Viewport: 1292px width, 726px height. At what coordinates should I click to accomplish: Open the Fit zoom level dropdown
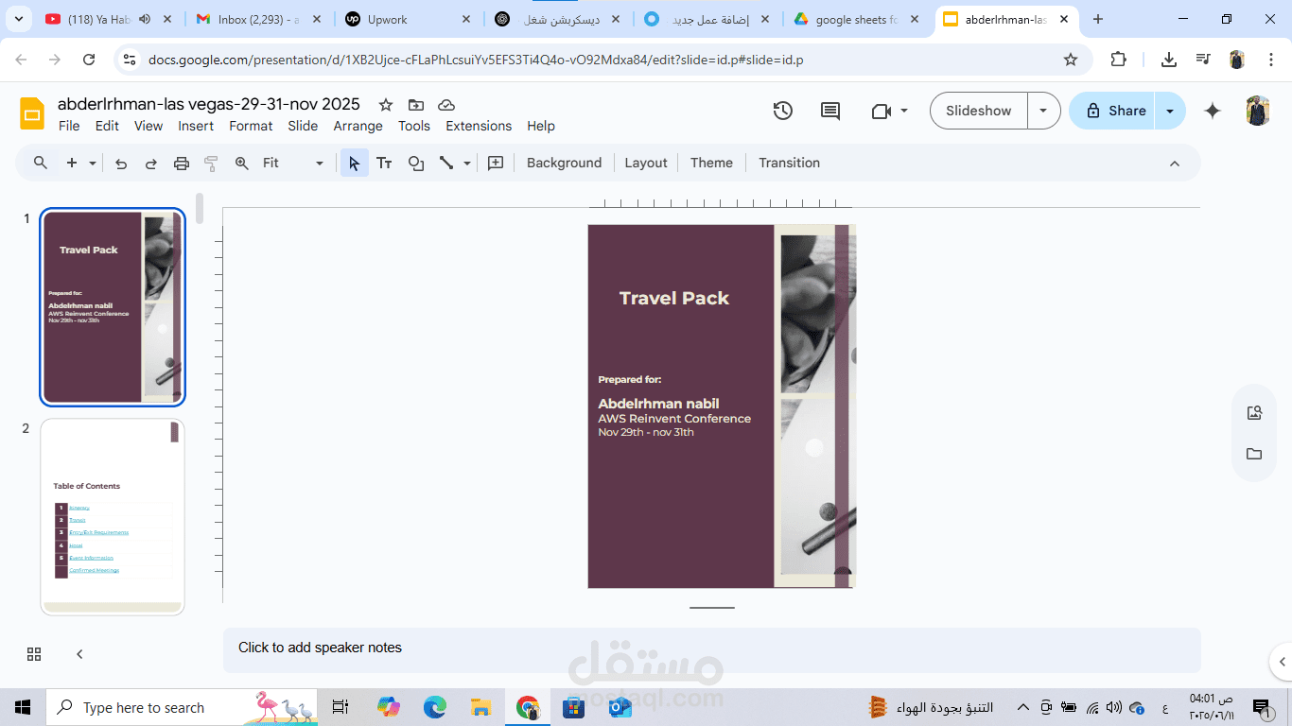click(x=293, y=163)
